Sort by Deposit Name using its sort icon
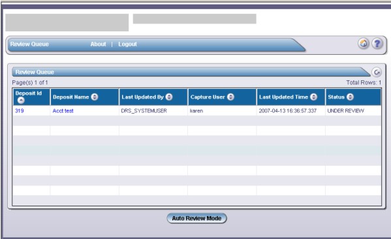 click(x=95, y=97)
